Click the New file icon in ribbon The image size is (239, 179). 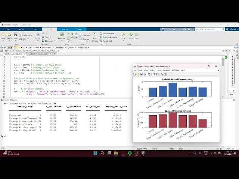3,35
